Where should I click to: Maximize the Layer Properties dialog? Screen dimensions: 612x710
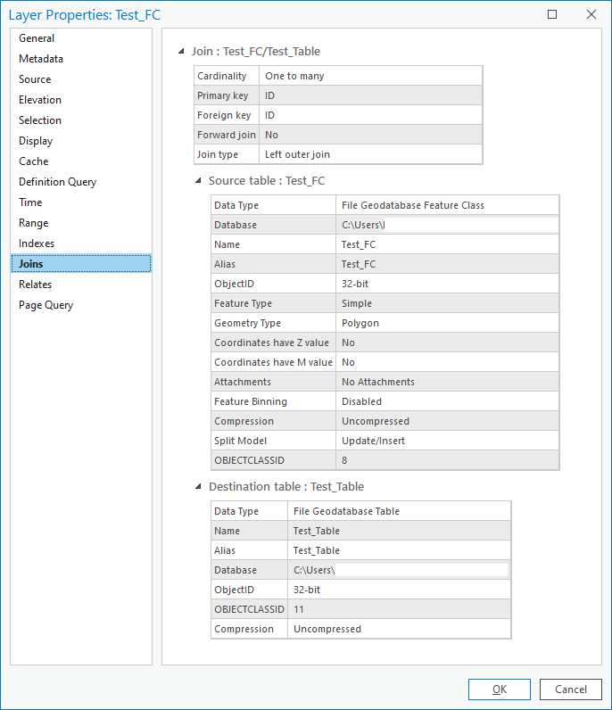click(x=552, y=14)
